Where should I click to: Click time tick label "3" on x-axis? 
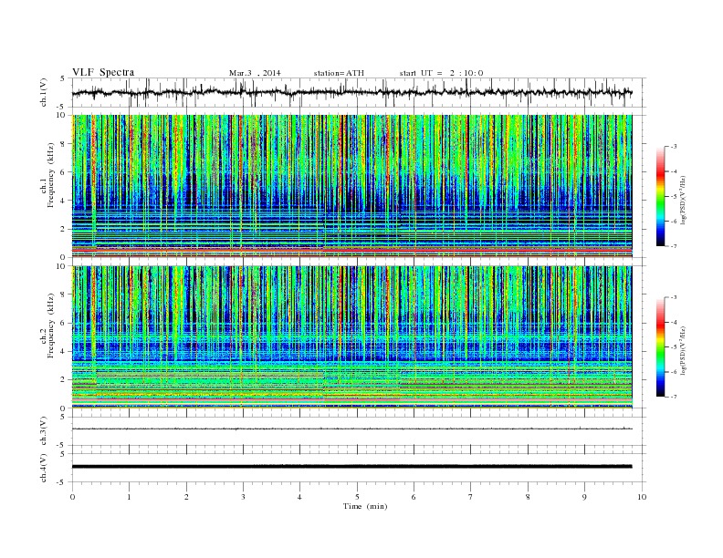coord(243,497)
